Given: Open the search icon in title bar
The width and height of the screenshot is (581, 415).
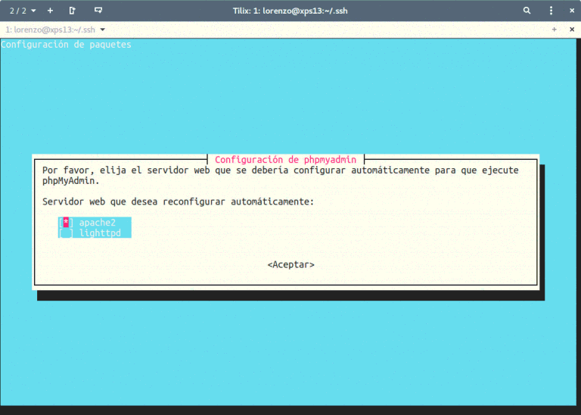Looking at the screenshot, I should pos(527,11).
